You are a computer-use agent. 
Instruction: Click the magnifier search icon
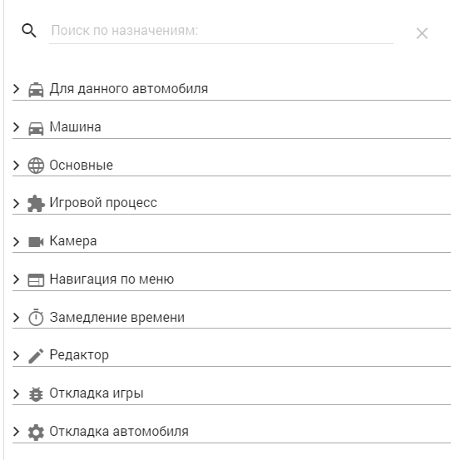pyautogui.click(x=29, y=31)
